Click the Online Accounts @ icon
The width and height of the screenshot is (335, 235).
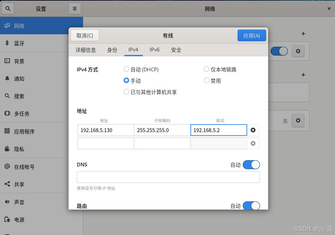point(7,166)
